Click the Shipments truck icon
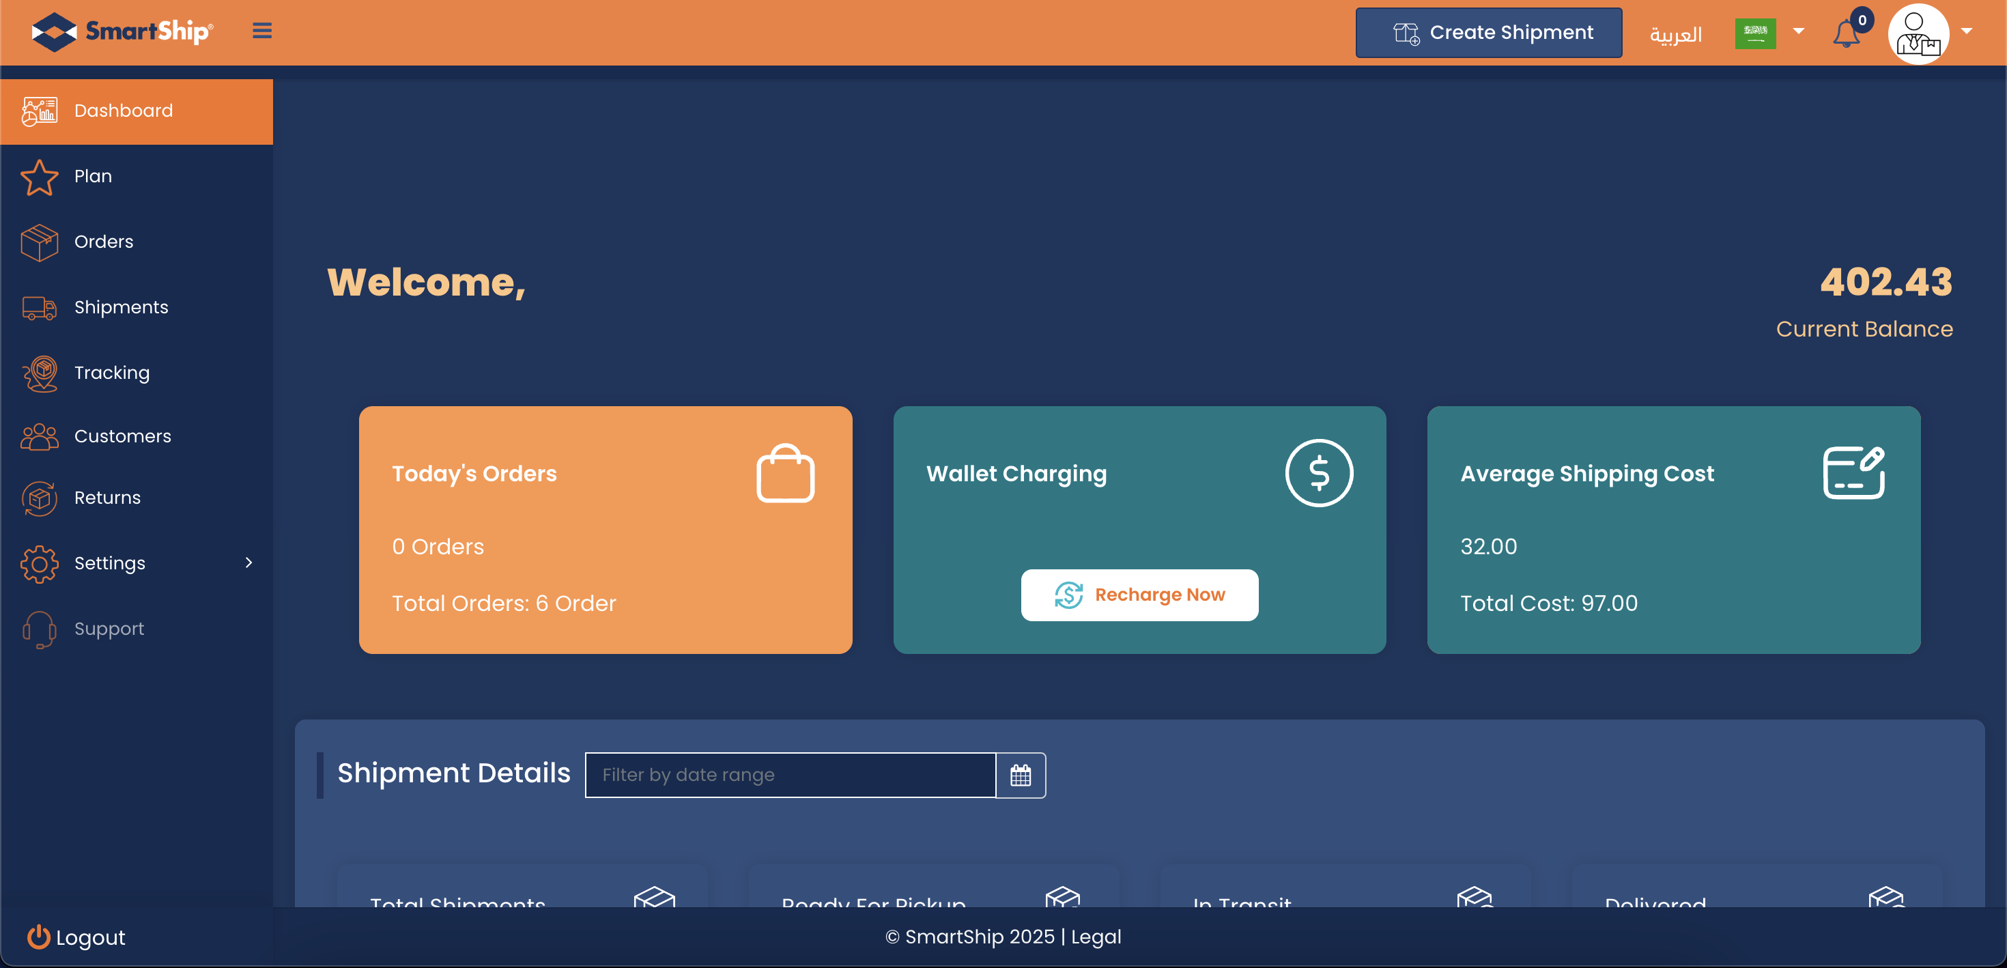2007x968 pixels. (40, 308)
